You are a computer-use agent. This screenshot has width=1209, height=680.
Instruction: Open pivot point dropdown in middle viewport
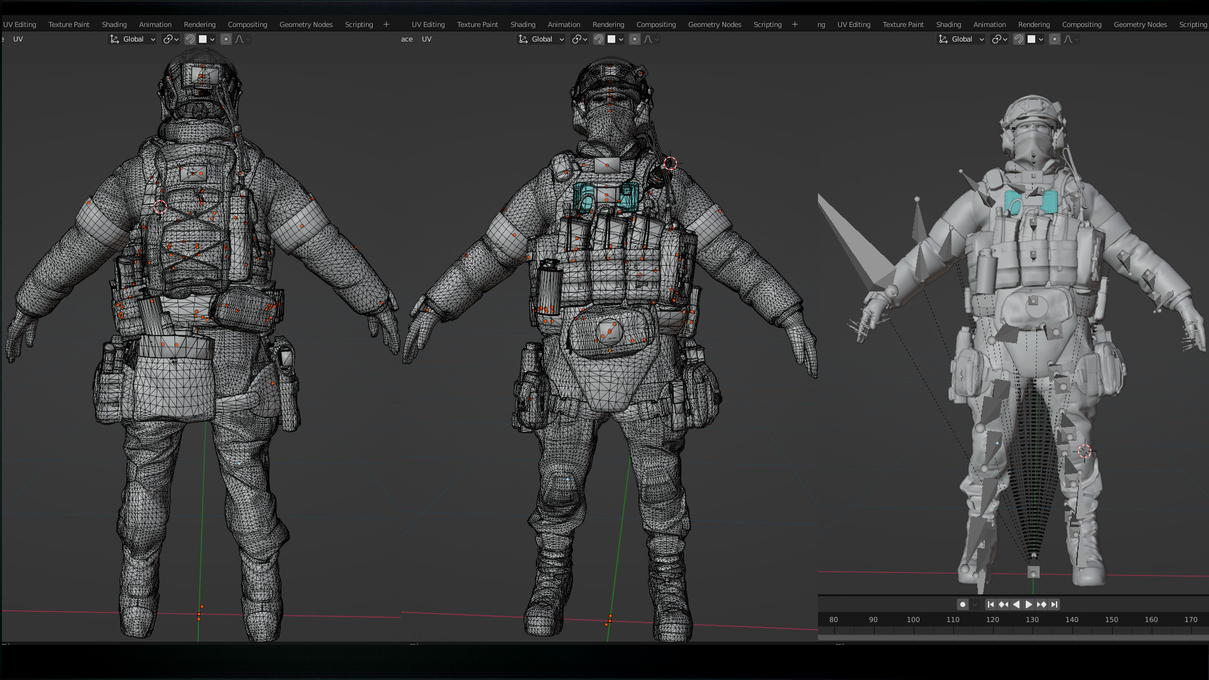click(x=579, y=39)
